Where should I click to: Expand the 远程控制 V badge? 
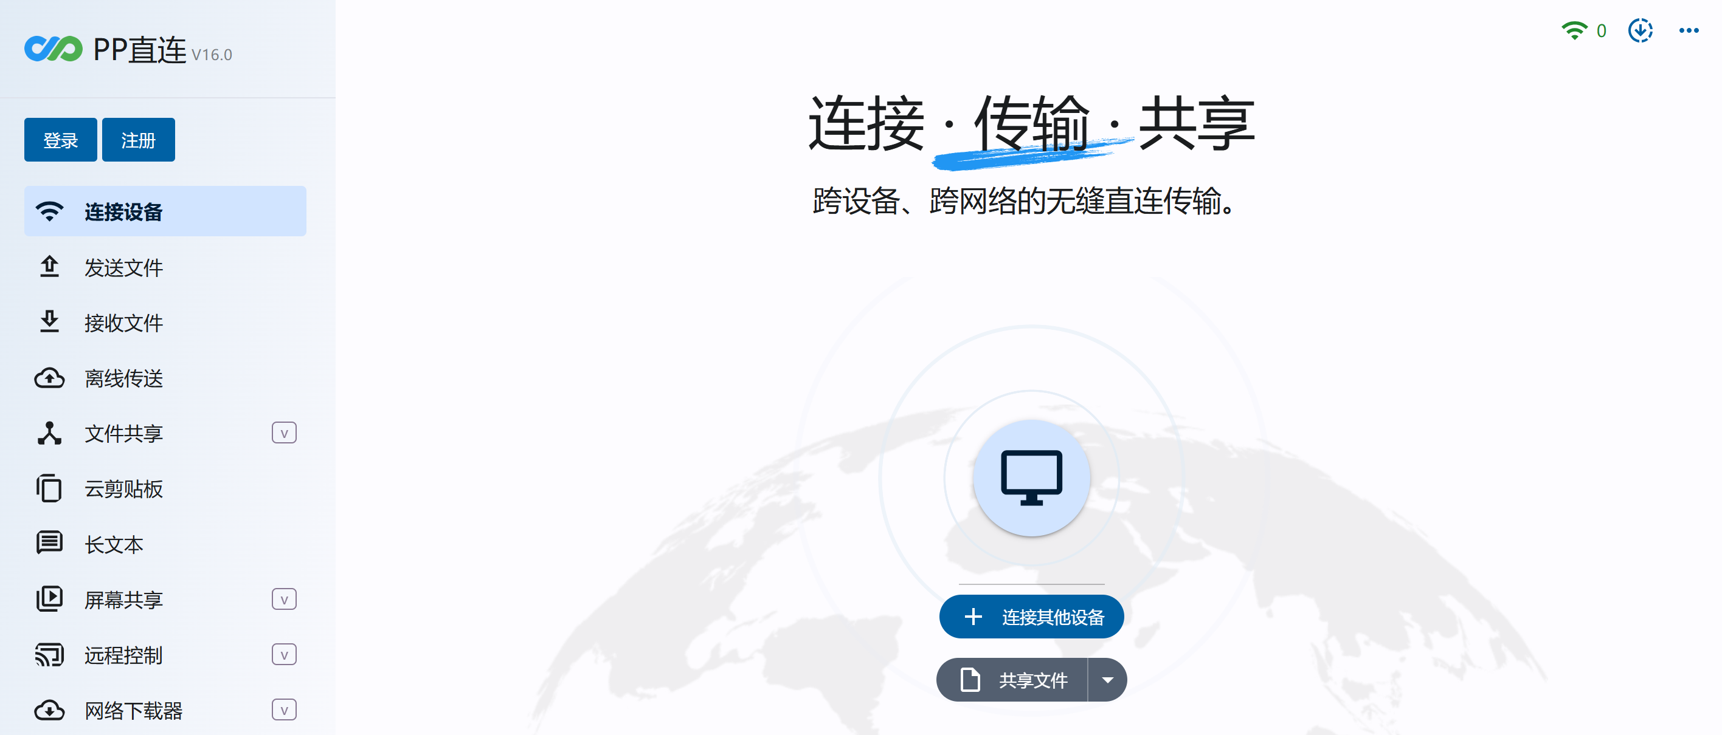[x=284, y=655]
